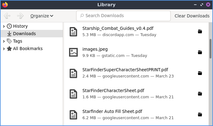The width and height of the screenshot is (213, 126).
Task: Select the StarFinderCharacterSheet.pdf download entry
Action: coord(131,94)
